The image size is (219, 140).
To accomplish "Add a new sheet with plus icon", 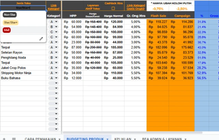I will (x=4, y=139).
